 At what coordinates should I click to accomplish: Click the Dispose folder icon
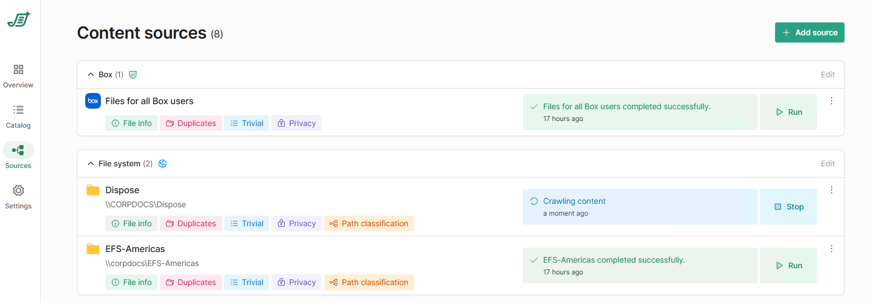[93, 190]
